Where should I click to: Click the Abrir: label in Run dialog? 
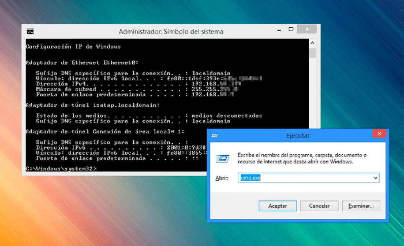click(x=222, y=178)
